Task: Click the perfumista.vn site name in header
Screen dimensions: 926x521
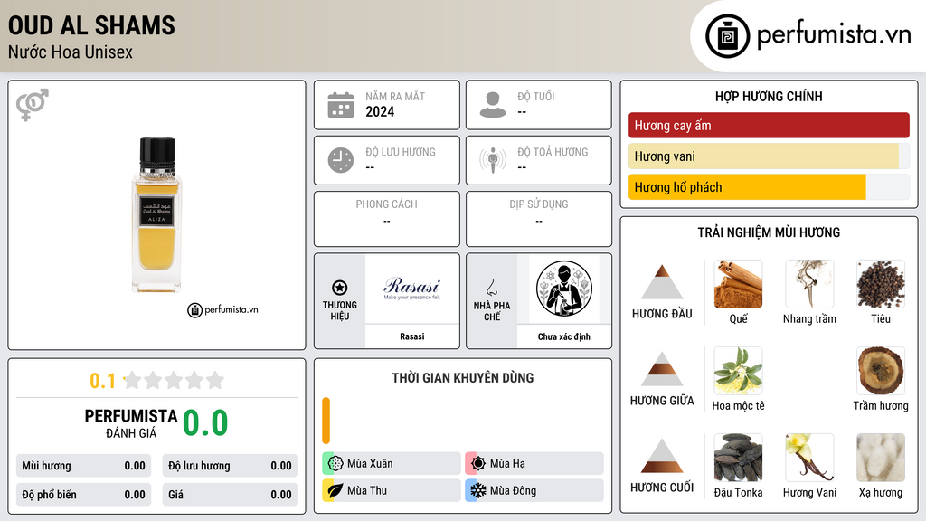Action: pos(834,34)
